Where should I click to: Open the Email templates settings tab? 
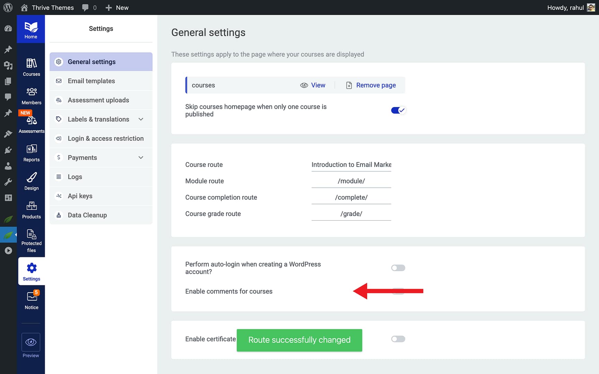[91, 81]
